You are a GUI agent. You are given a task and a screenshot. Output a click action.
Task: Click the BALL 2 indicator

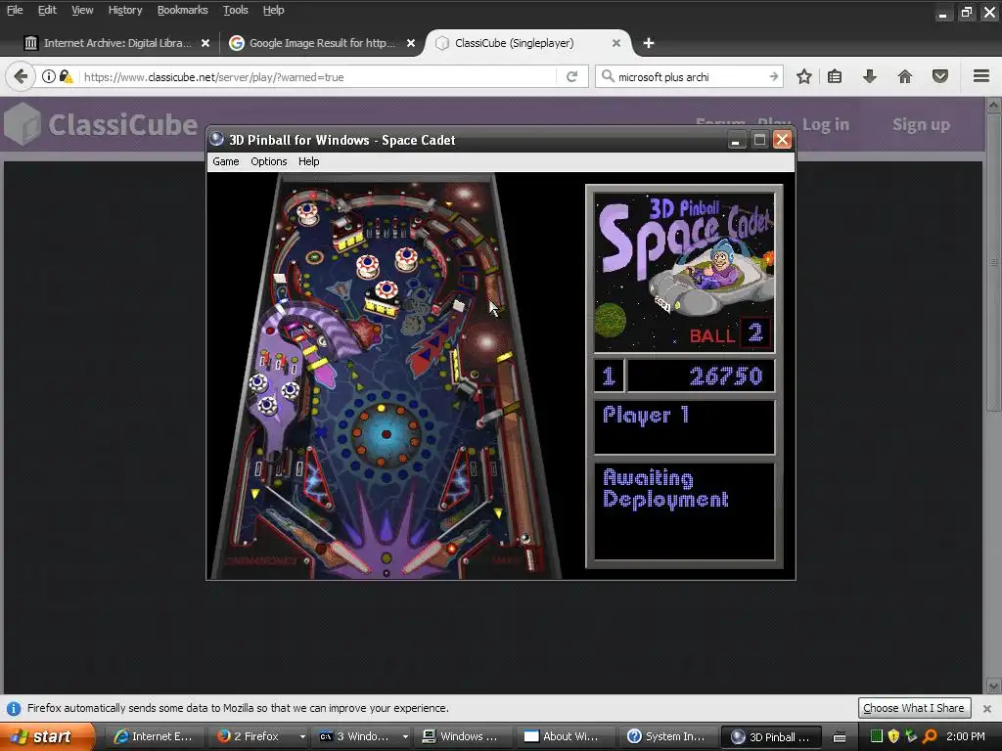click(728, 334)
